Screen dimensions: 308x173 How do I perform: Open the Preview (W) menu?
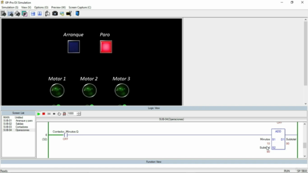pyautogui.click(x=58, y=8)
